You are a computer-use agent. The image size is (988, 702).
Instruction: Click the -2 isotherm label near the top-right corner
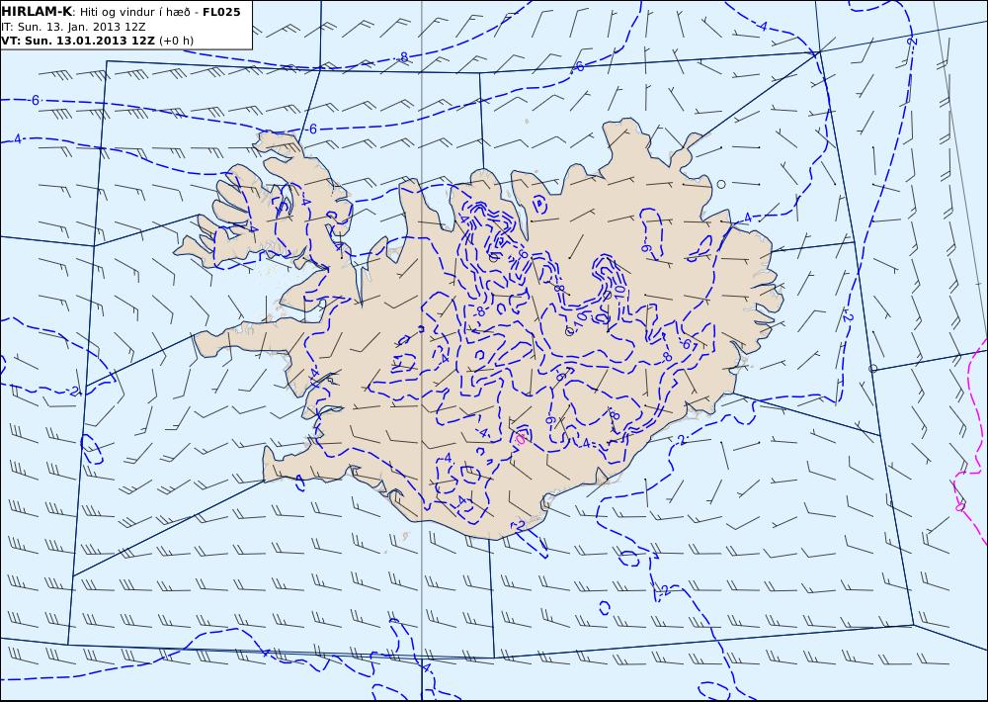click(x=912, y=41)
